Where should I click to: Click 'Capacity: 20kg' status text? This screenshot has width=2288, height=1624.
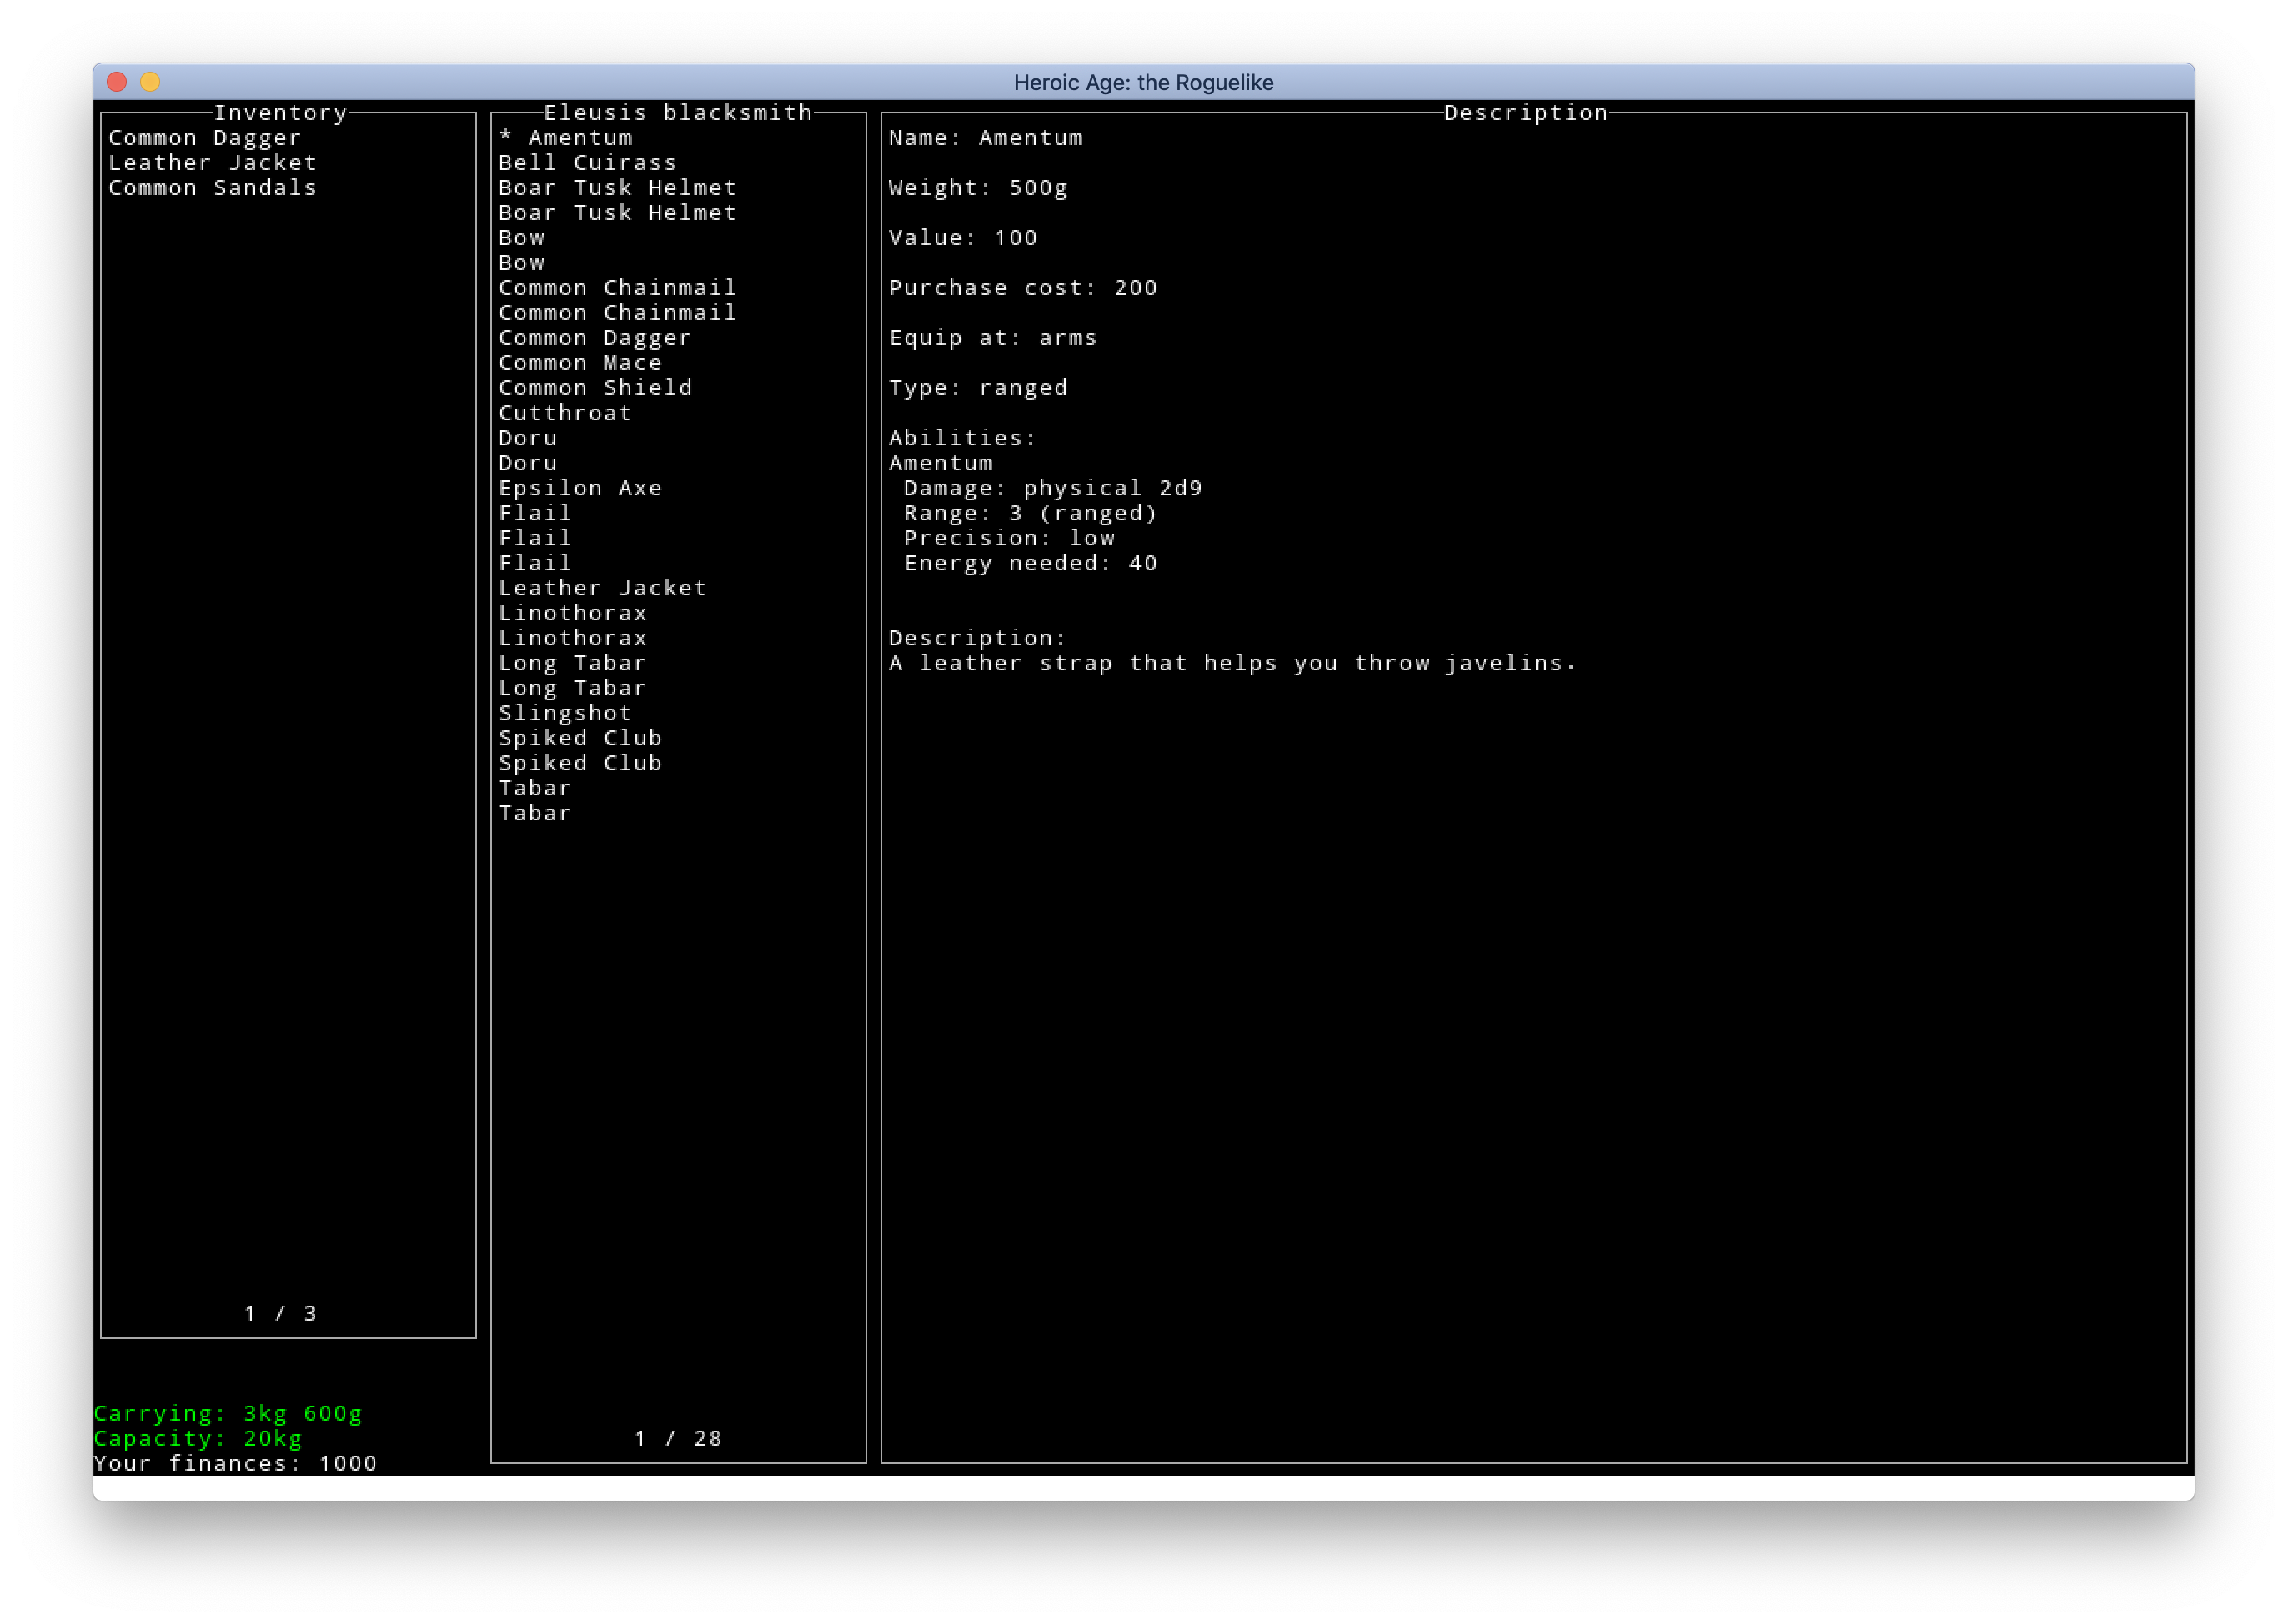point(198,1438)
